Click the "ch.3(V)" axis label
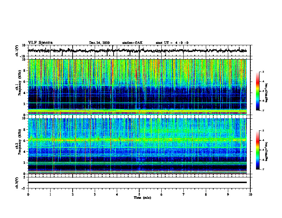The width and height of the screenshot is (282, 218). click(x=17, y=183)
